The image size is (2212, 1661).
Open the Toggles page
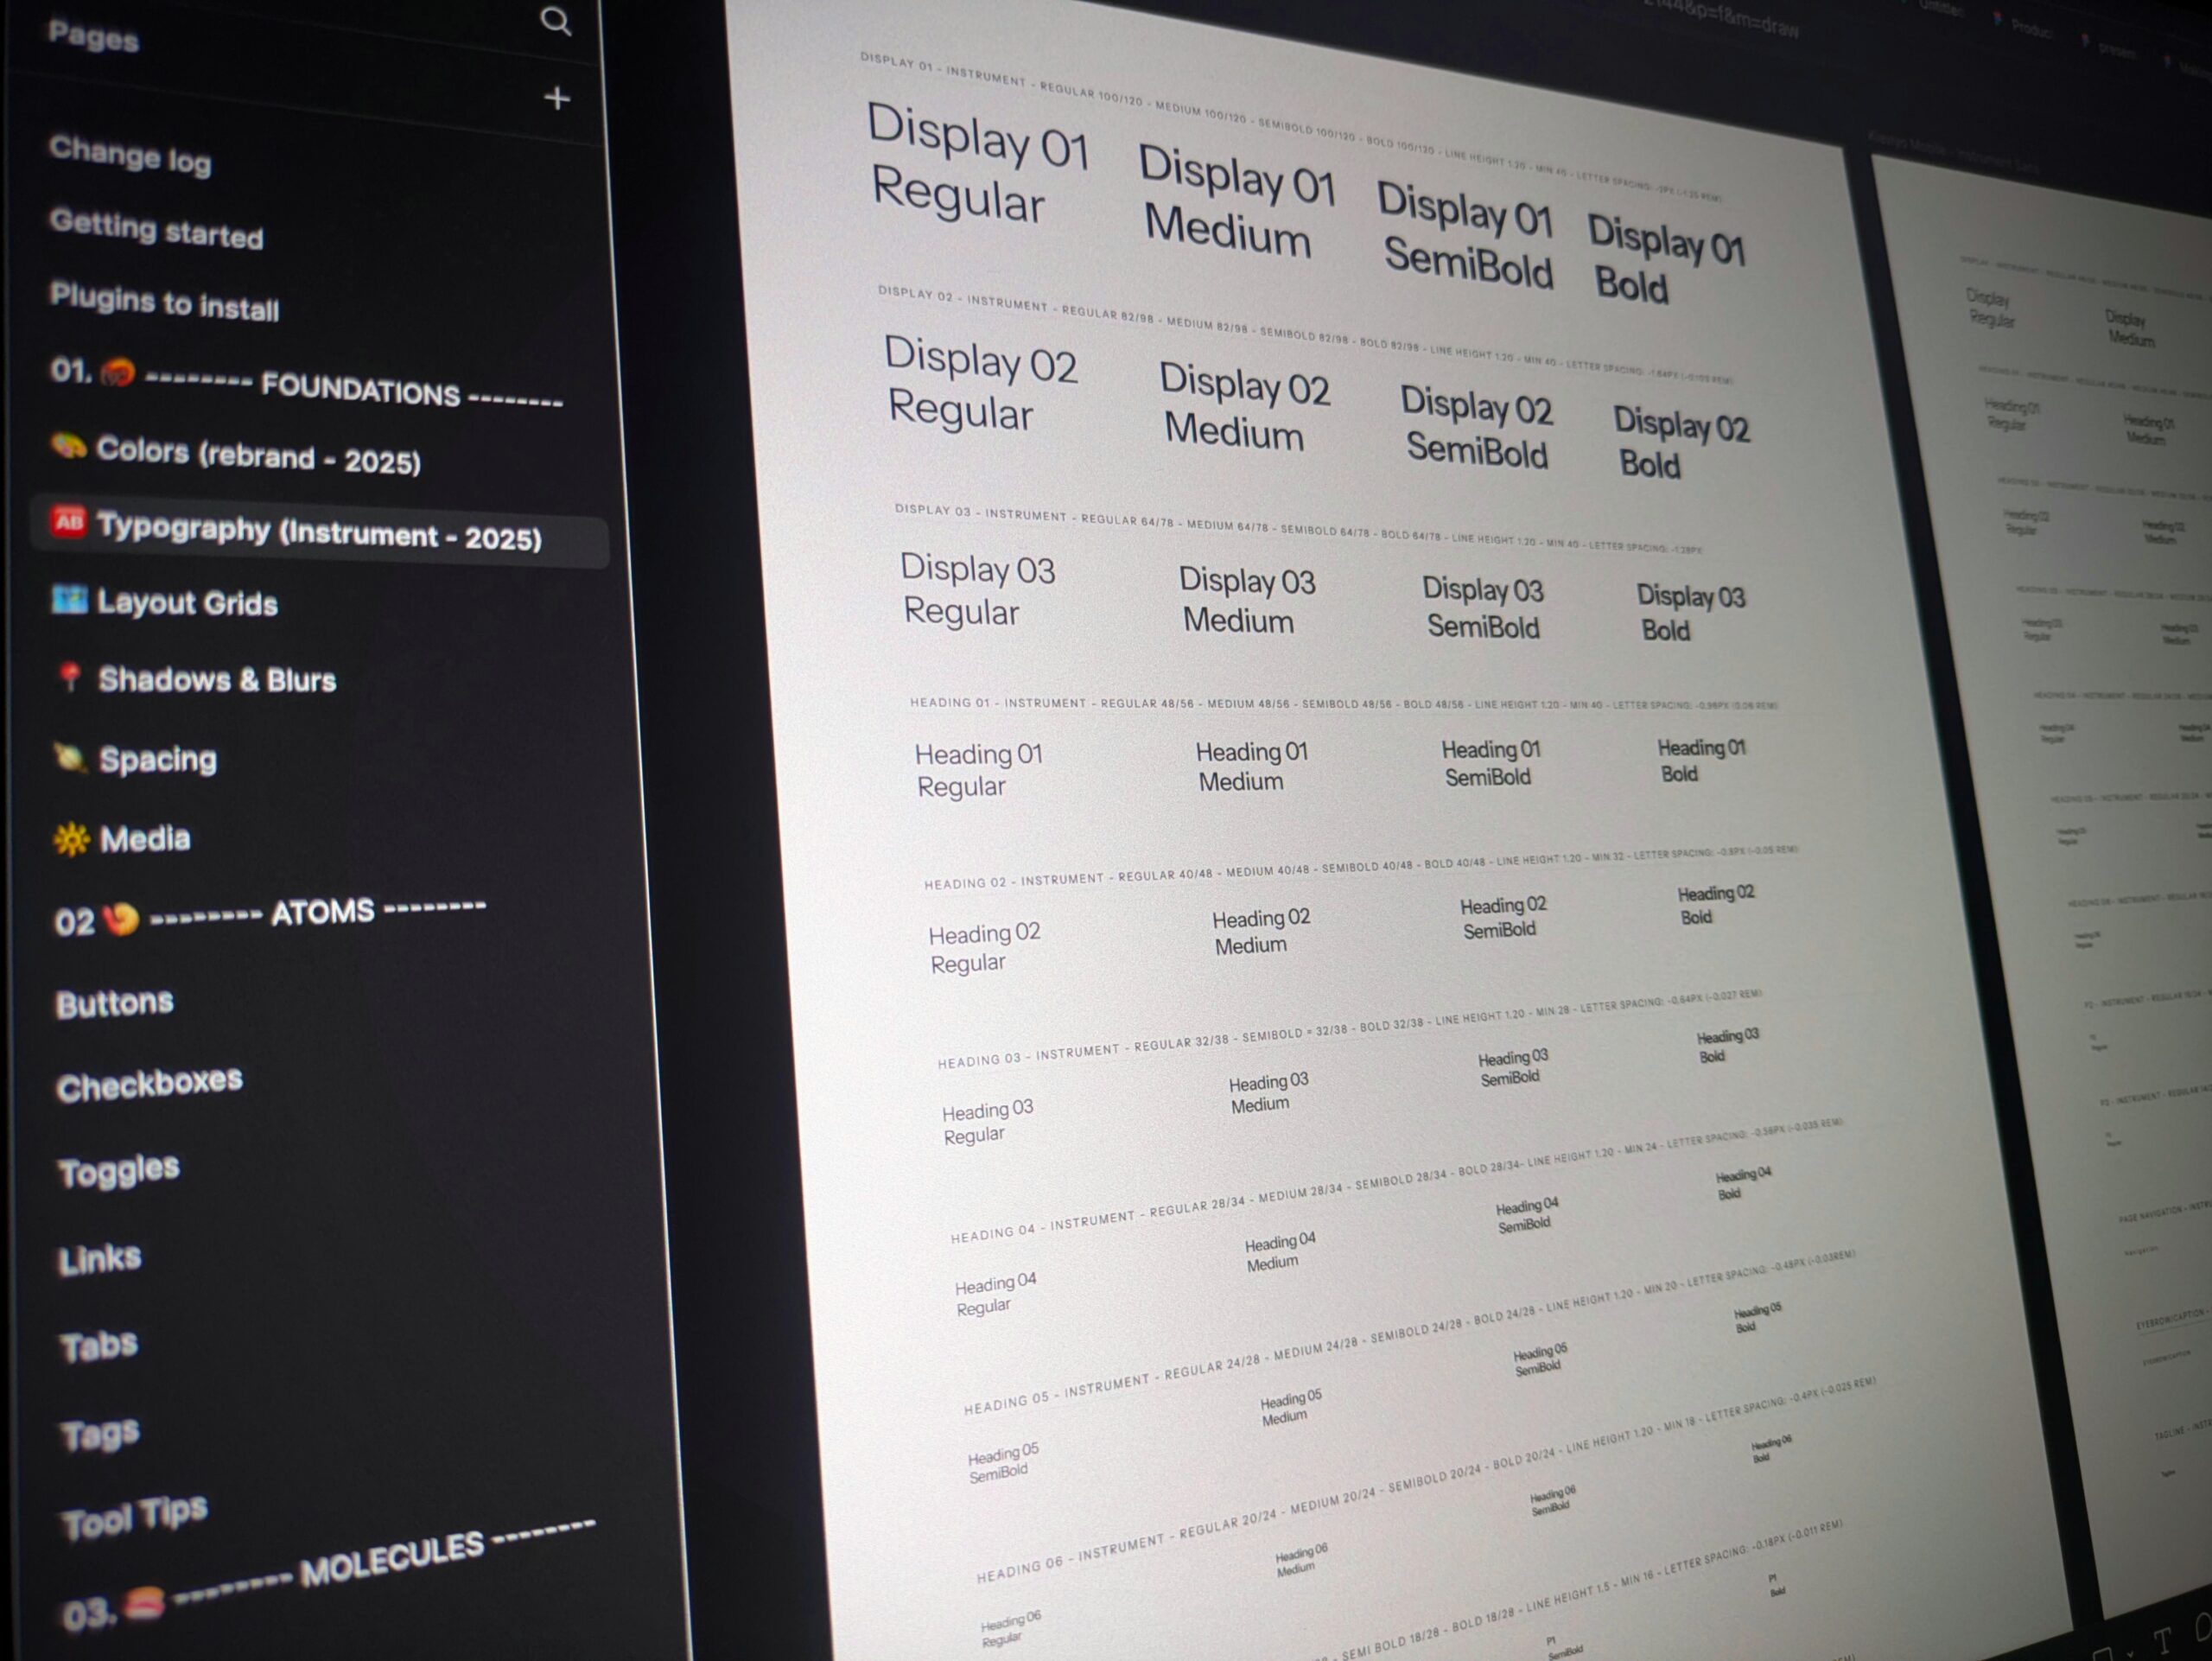click(118, 1170)
